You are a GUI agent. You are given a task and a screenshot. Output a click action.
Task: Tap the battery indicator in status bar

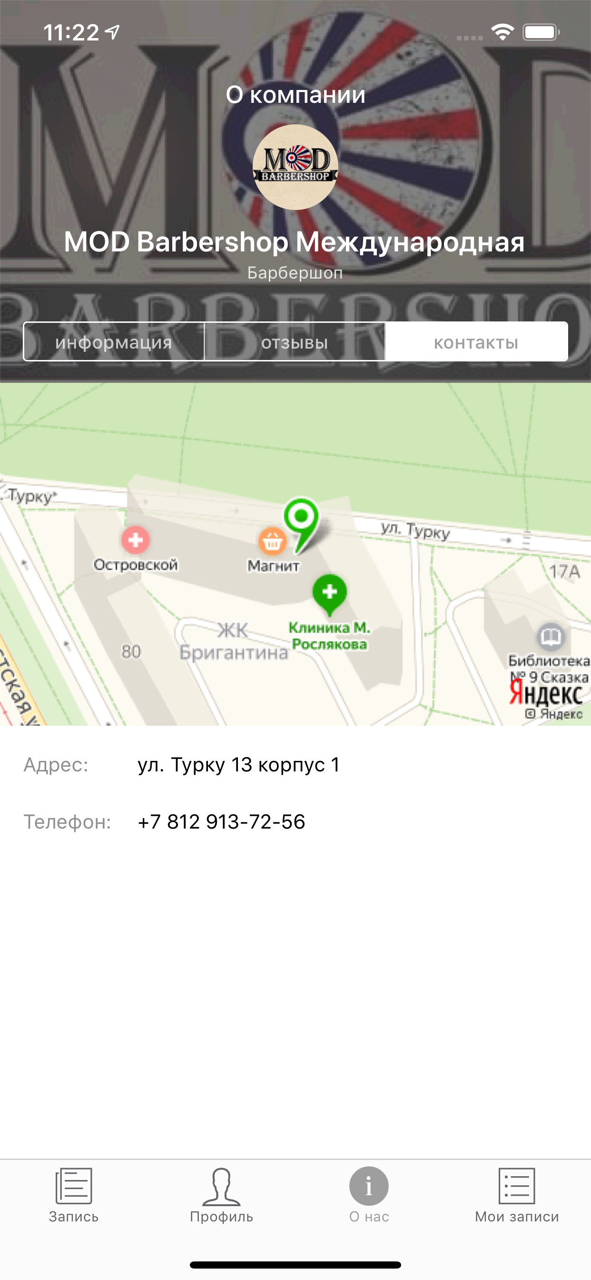click(x=541, y=32)
